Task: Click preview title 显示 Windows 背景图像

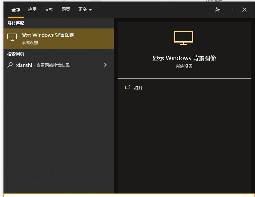Action: (x=184, y=58)
